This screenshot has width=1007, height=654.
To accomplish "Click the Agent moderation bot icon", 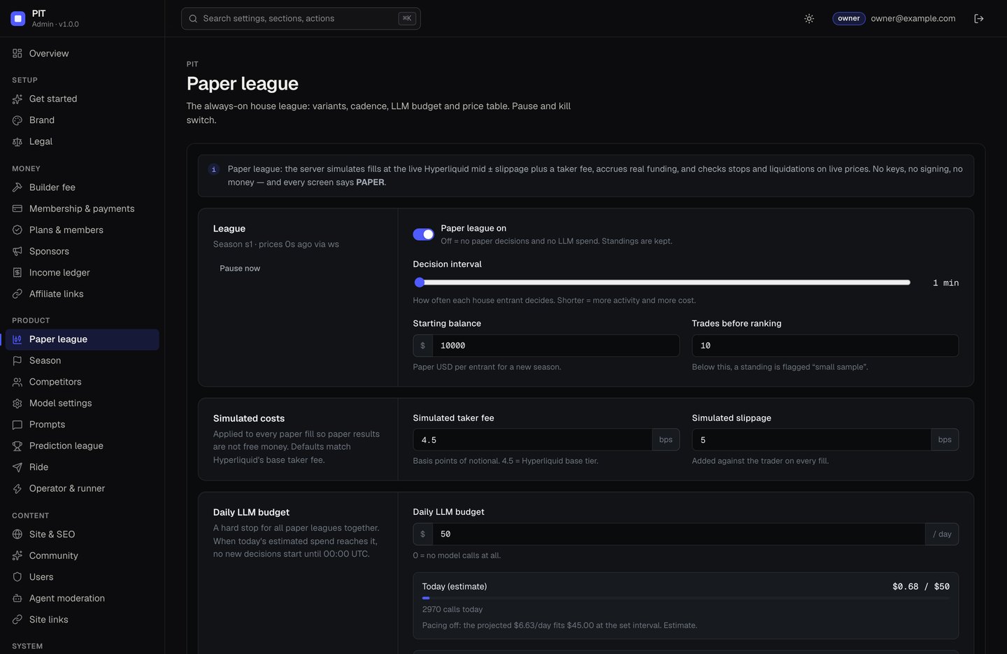I will (x=17, y=599).
